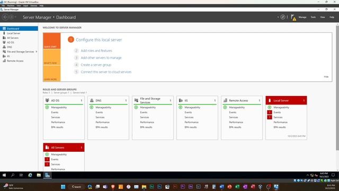The height and width of the screenshot is (191, 339).
Task: Open the VM Windows Start button
Action: coord(4,175)
